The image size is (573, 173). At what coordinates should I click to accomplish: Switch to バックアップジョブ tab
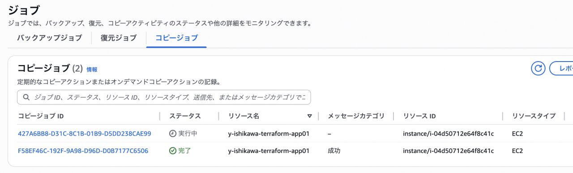point(50,38)
